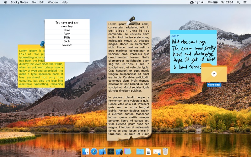This screenshot has width=251, height=157.
Task: Click the 'Sixth' line in white note
Action: click(67, 41)
